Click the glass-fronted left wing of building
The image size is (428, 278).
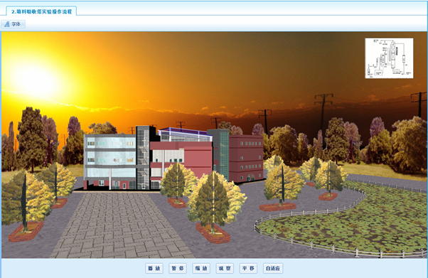110,161
